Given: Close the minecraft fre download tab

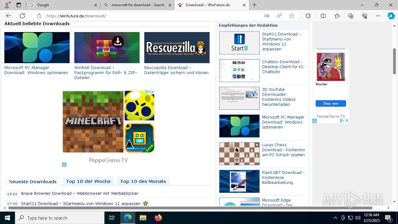Looking at the screenshot, I should point(170,5).
